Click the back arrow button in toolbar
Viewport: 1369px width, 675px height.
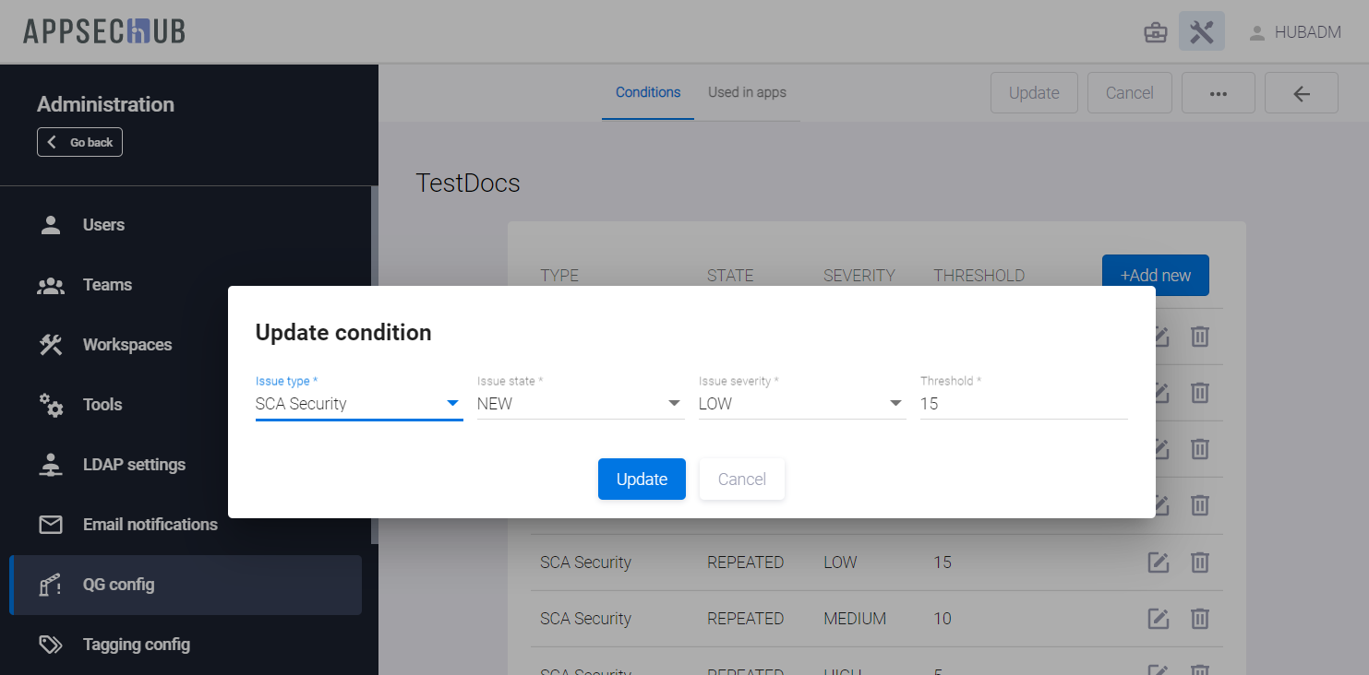1301,93
